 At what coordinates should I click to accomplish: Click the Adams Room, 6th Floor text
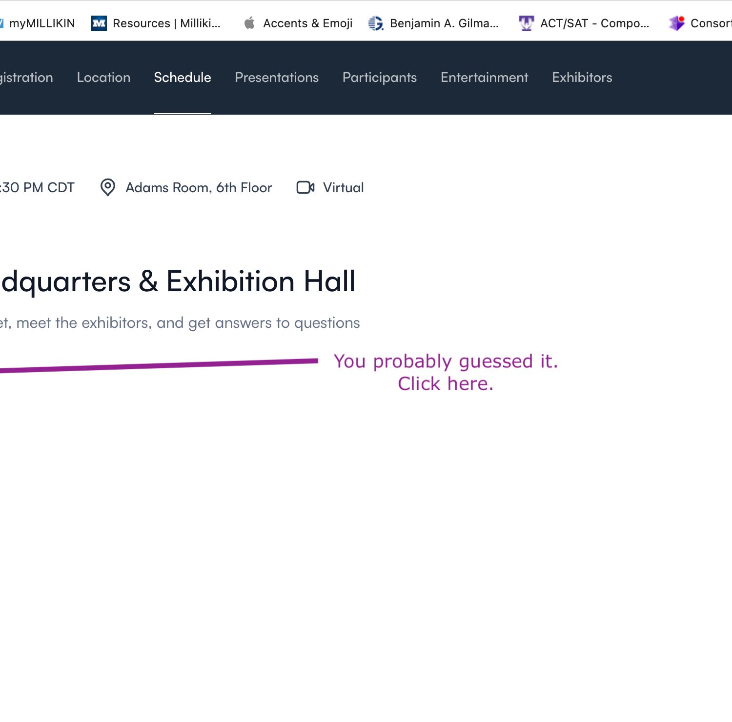(x=199, y=188)
